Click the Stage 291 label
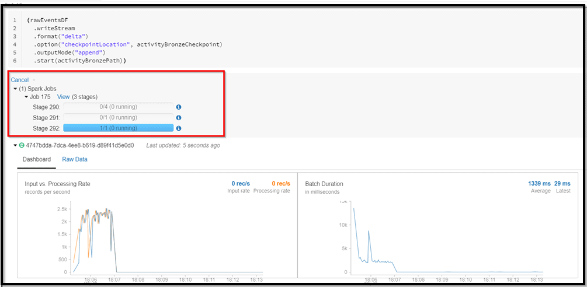Screen dimensions: 587x287 pyautogui.click(x=46, y=118)
